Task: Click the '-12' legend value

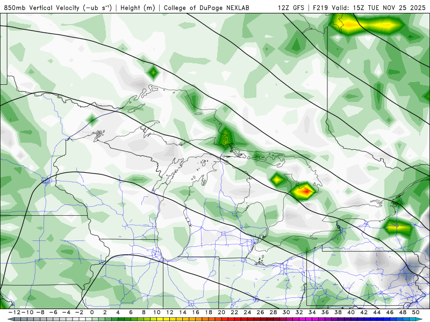Action: click(15, 312)
